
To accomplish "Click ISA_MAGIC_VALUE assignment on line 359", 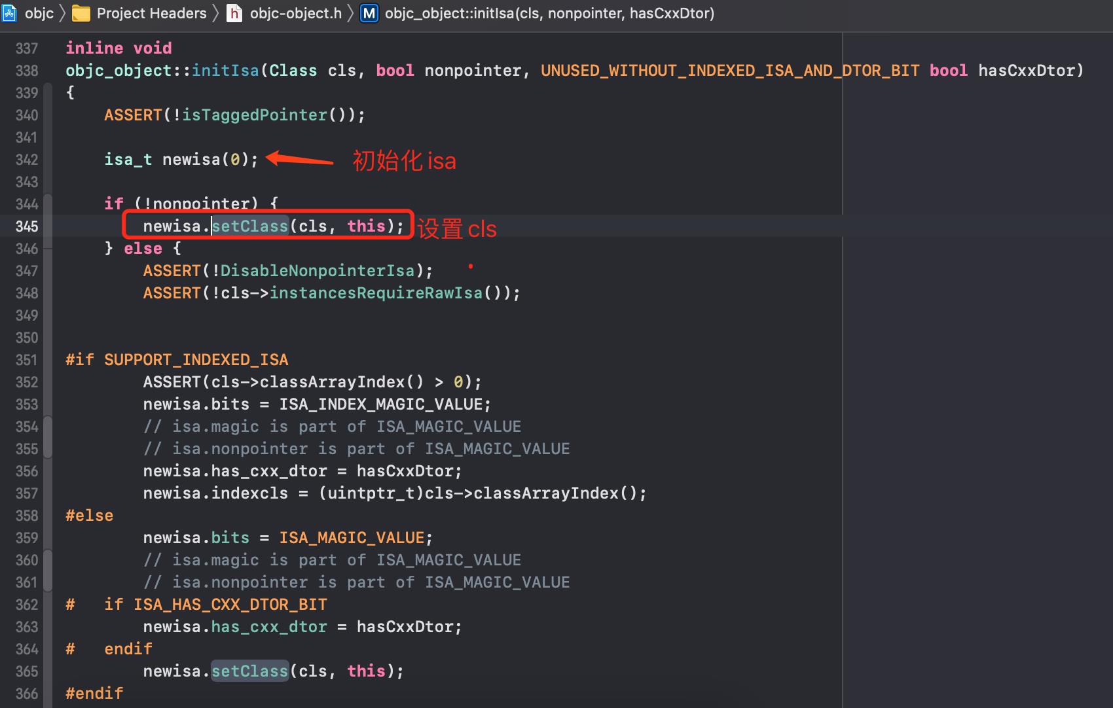I will tap(352, 538).
